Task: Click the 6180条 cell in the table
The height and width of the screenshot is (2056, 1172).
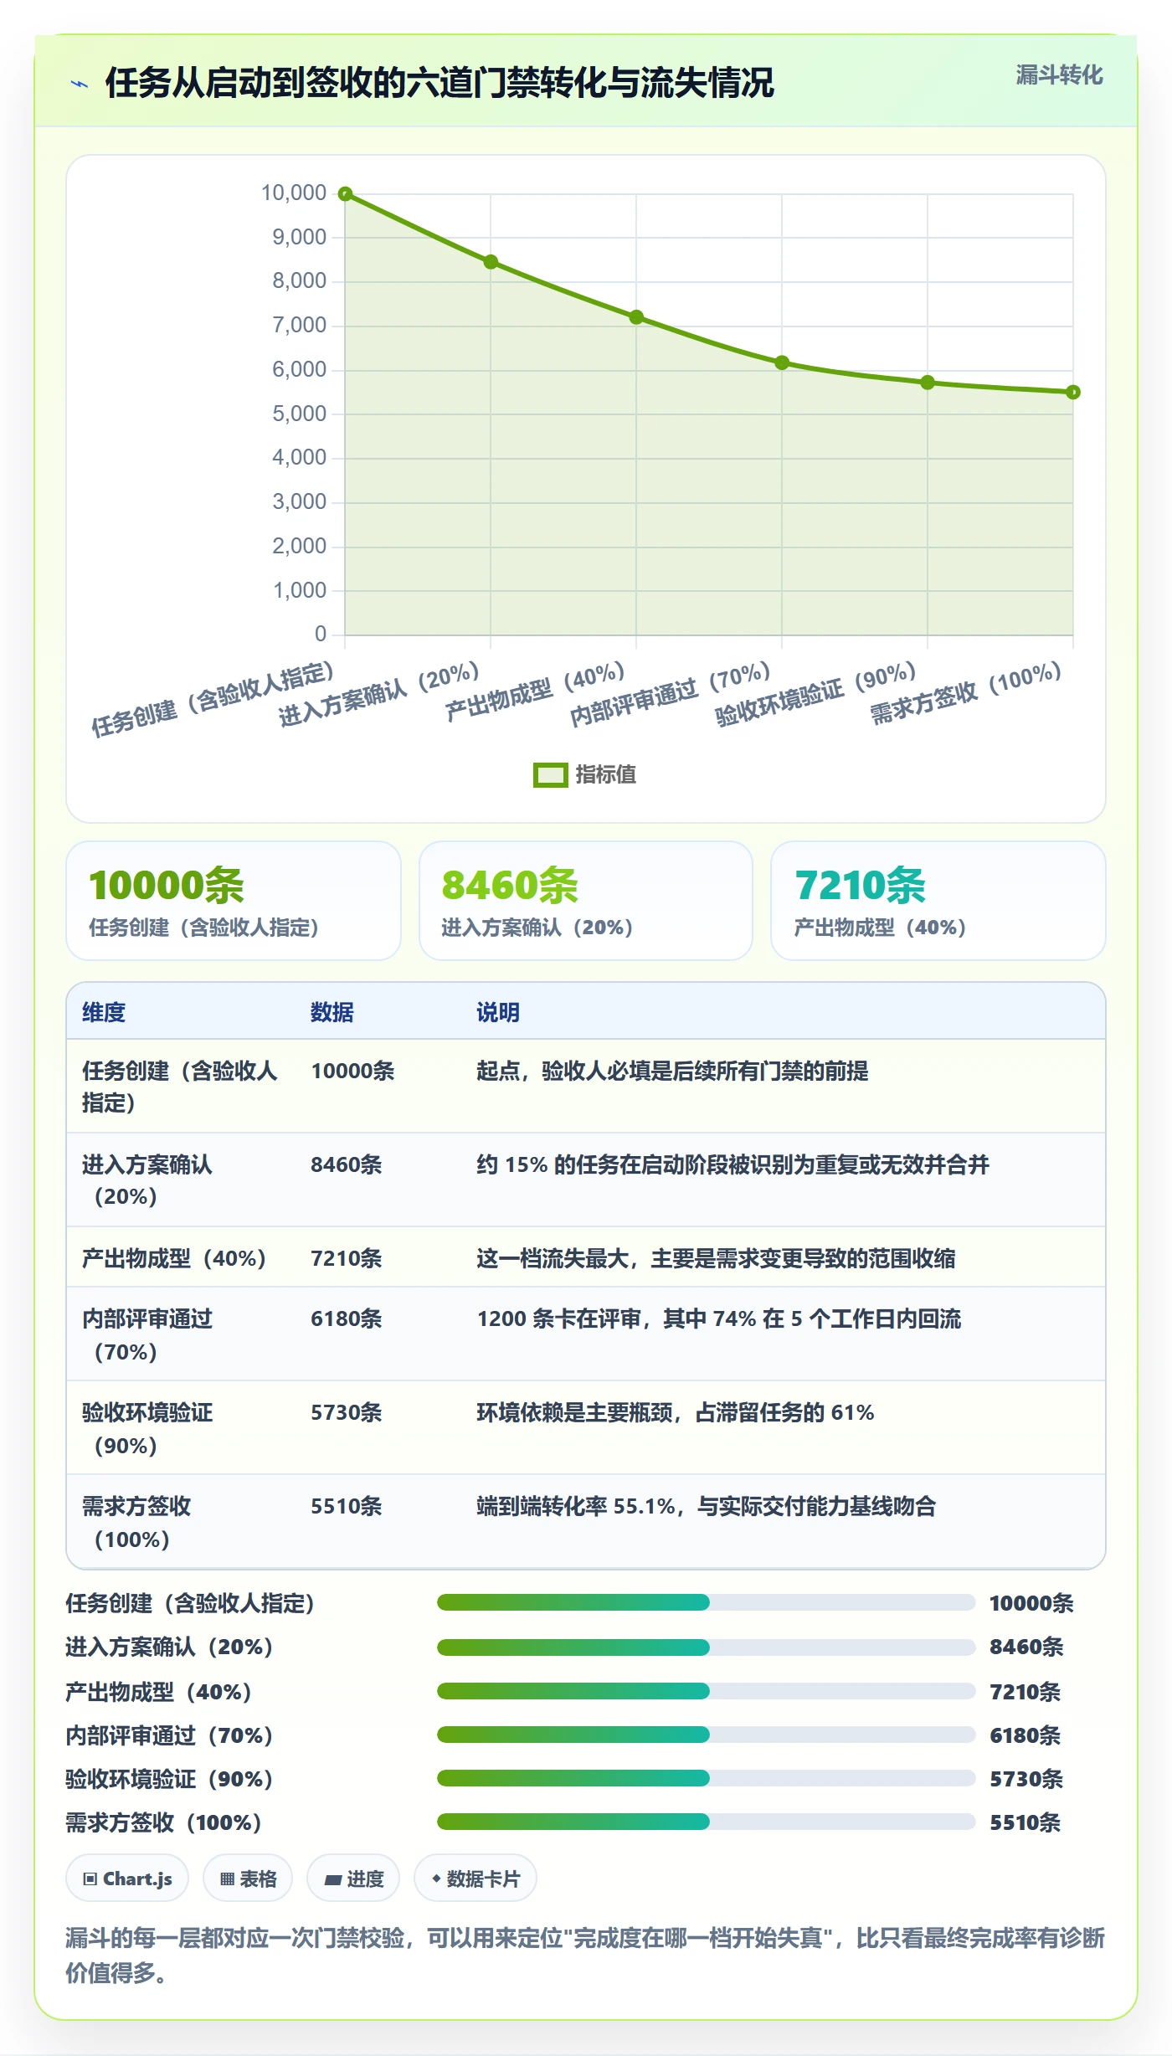Action: point(347,1318)
